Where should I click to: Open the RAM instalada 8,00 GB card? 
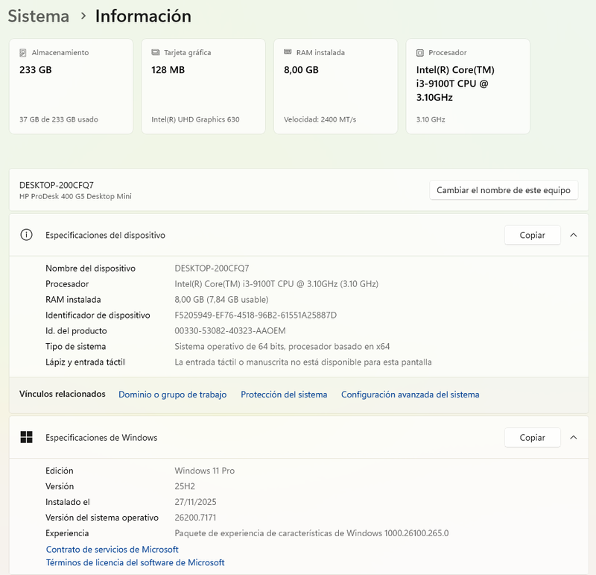pyautogui.click(x=336, y=86)
